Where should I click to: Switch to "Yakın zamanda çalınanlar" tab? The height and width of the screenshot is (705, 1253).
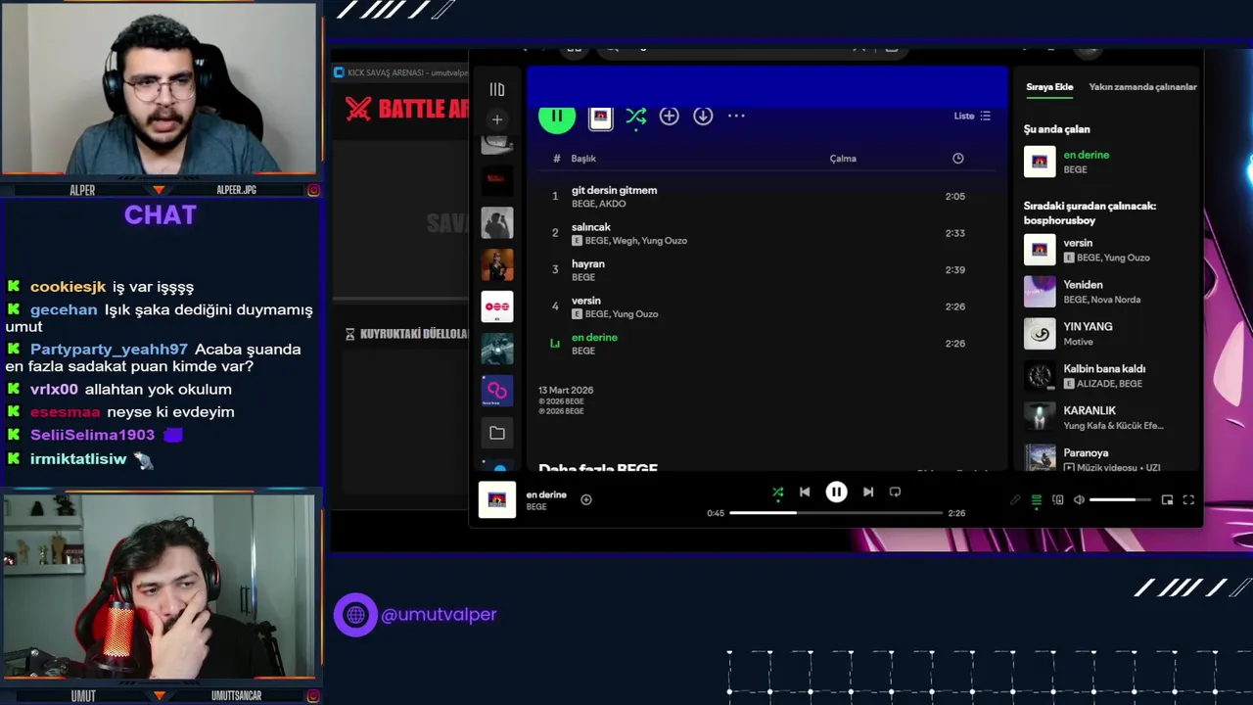(x=1142, y=87)
